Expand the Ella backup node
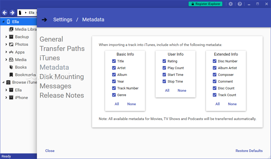 click(6, 90)
